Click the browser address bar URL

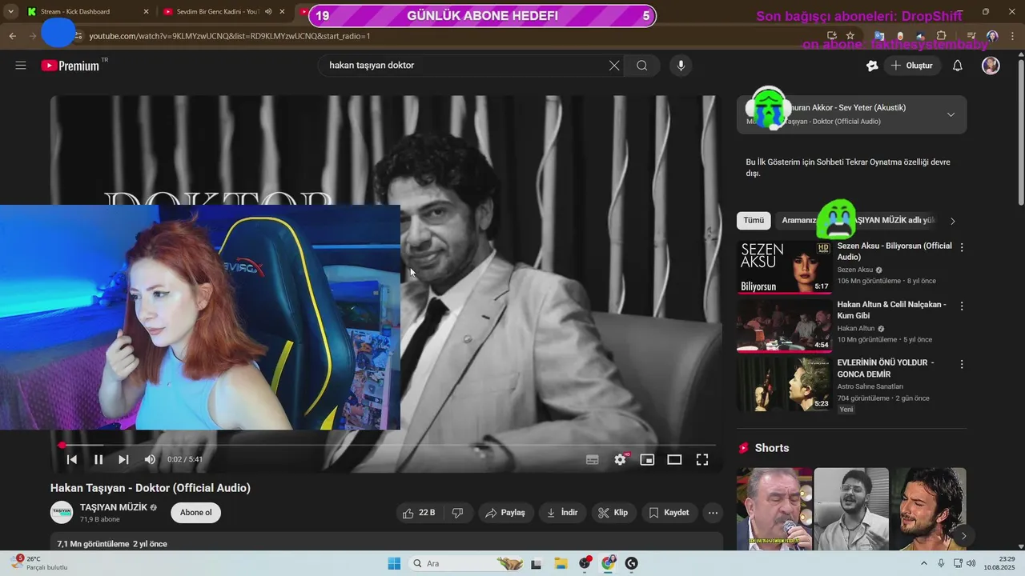click(229, 36)
